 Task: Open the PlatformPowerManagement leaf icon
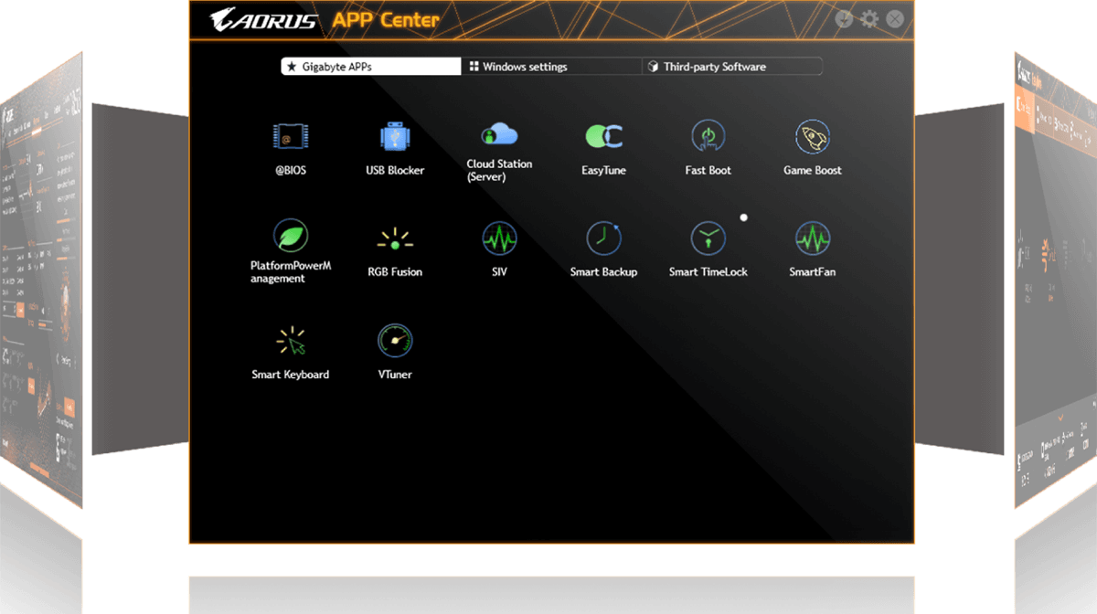[x=291, y=236]
